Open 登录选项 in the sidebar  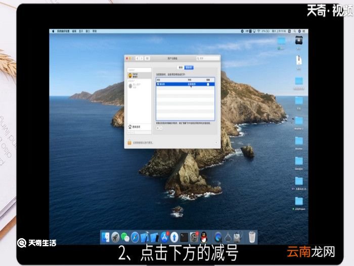pos(139,127)
